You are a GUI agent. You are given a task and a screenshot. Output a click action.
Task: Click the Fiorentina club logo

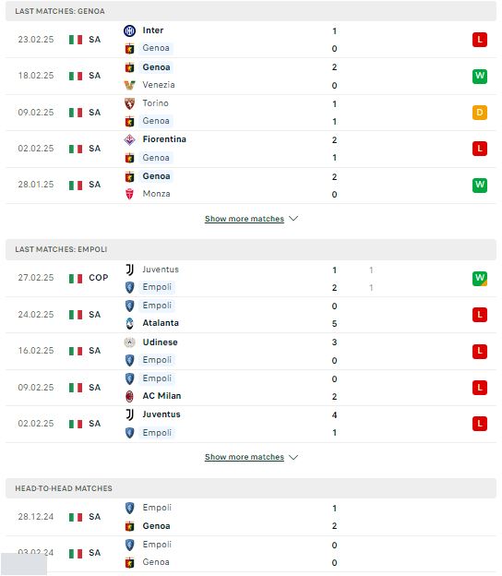[129, 139]
